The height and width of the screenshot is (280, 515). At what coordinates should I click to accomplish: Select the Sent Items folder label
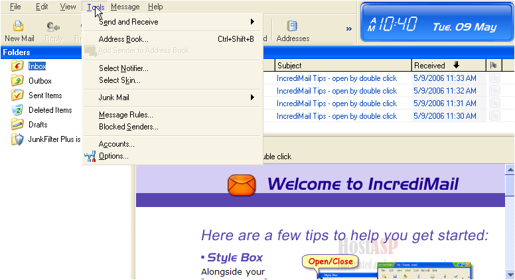(x=45, y=96)
